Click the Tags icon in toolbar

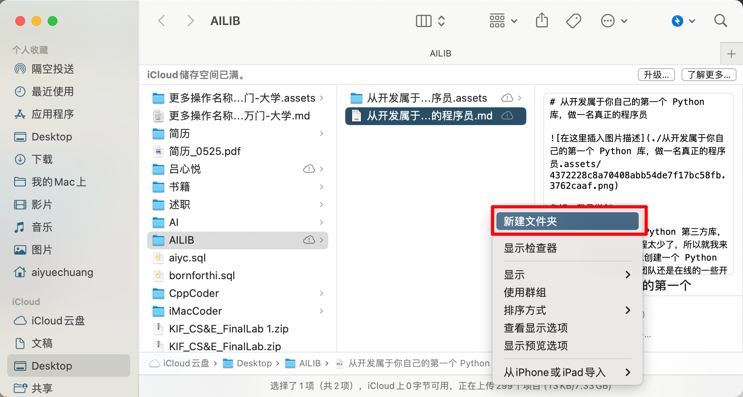pos(573,21)
